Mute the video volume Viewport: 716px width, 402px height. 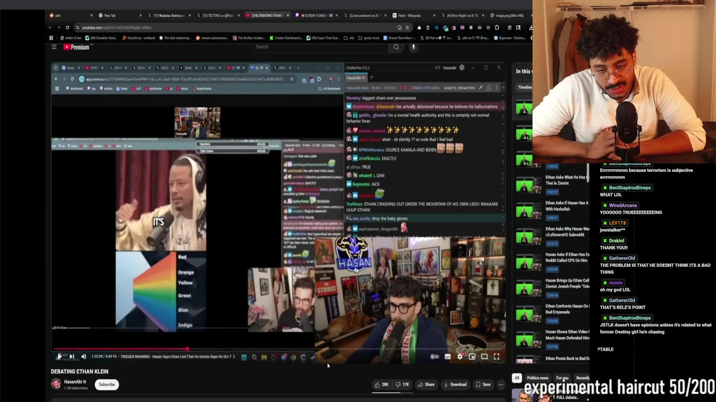[83, 356]
